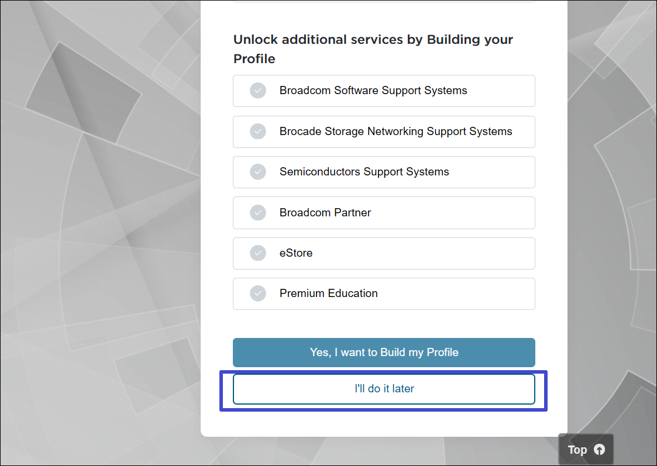
Task: Click the checkmark icon beside Broadcom Software Support Systems
Action: tap(258, 91)
